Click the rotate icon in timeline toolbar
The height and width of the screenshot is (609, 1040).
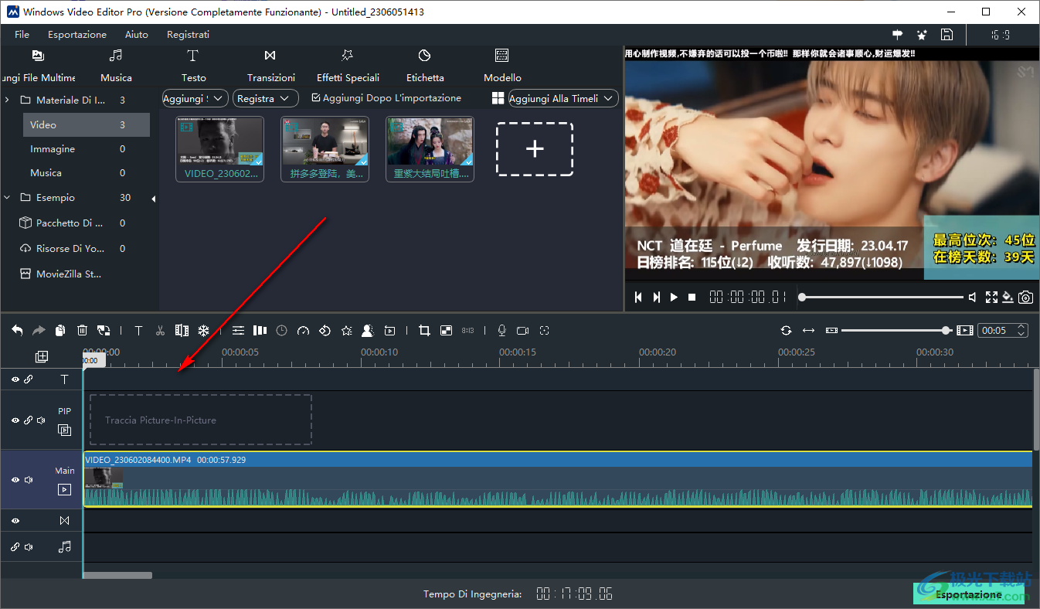click(x=325, y=330)
